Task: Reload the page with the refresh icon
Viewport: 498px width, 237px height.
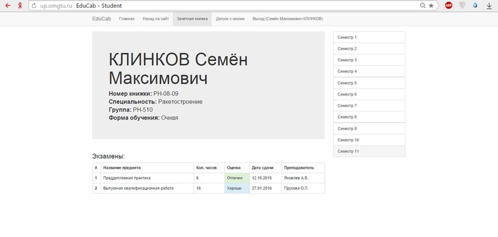Action: [35, 6]
